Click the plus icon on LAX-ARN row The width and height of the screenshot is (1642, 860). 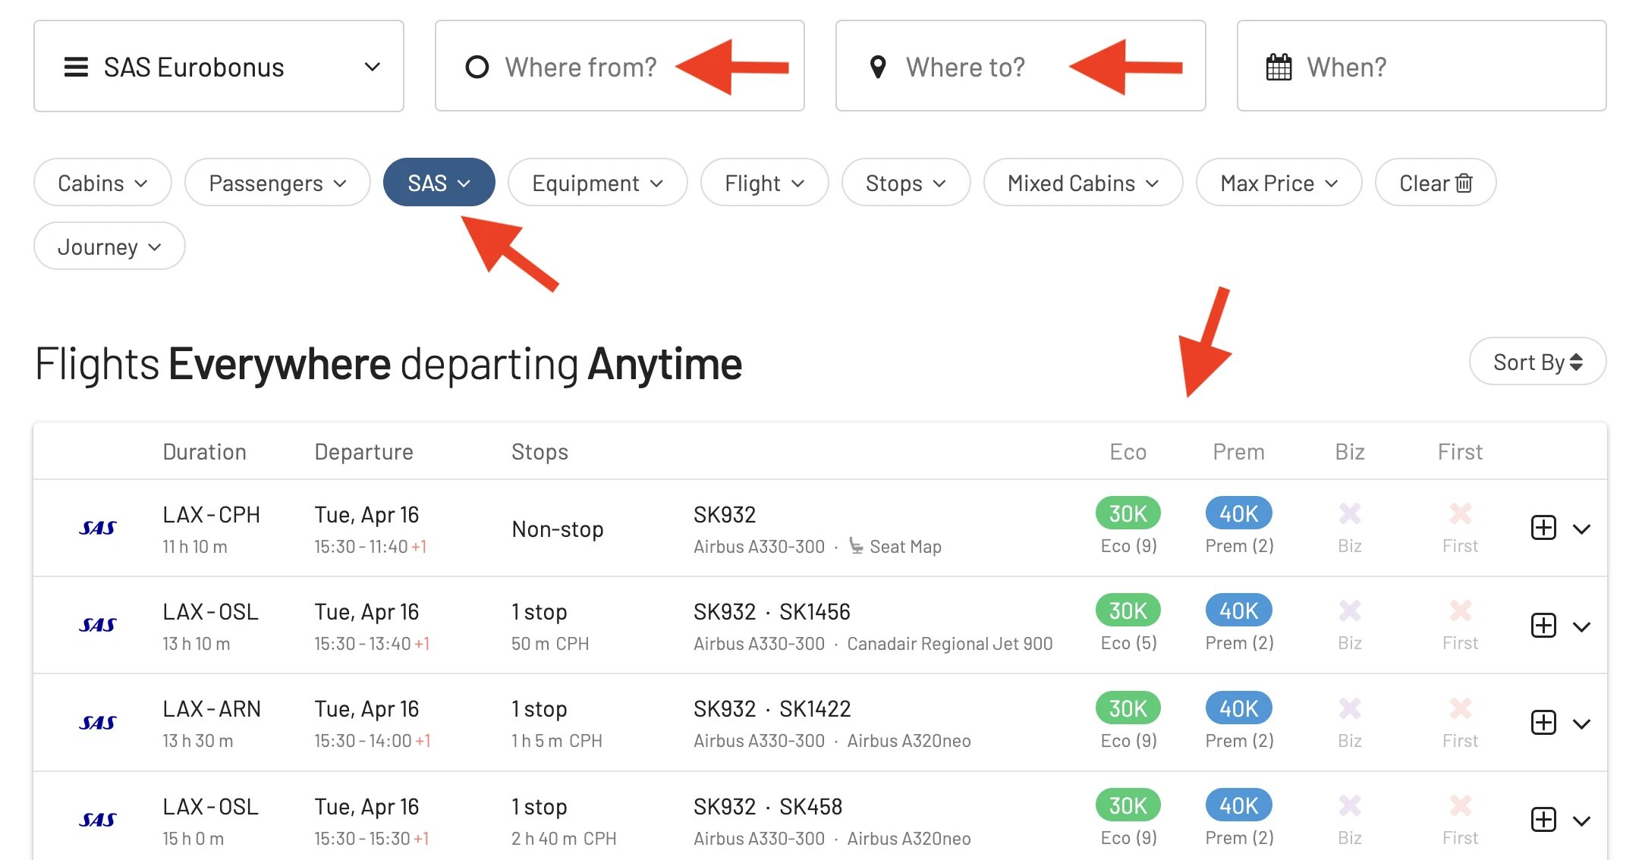(x=1543, y=723)
